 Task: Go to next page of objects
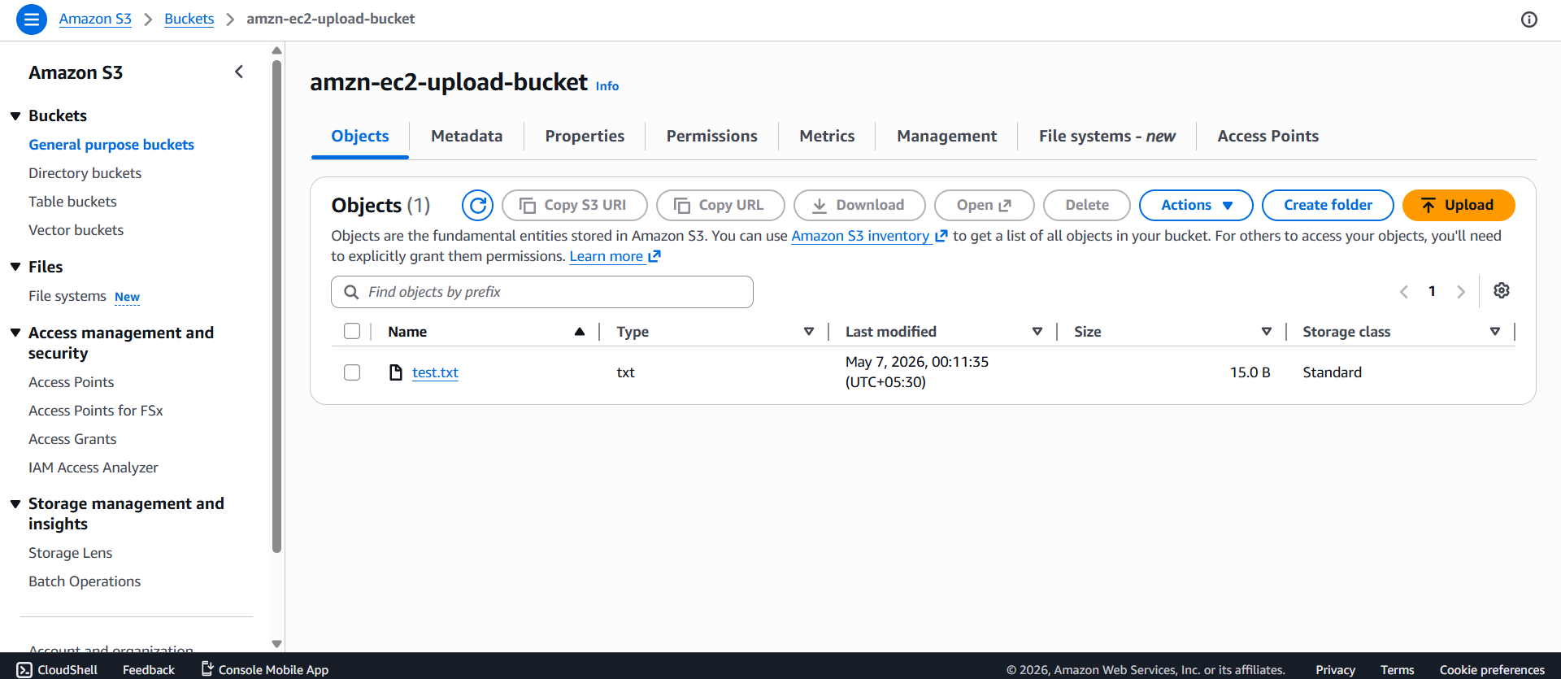[1461, 292]
